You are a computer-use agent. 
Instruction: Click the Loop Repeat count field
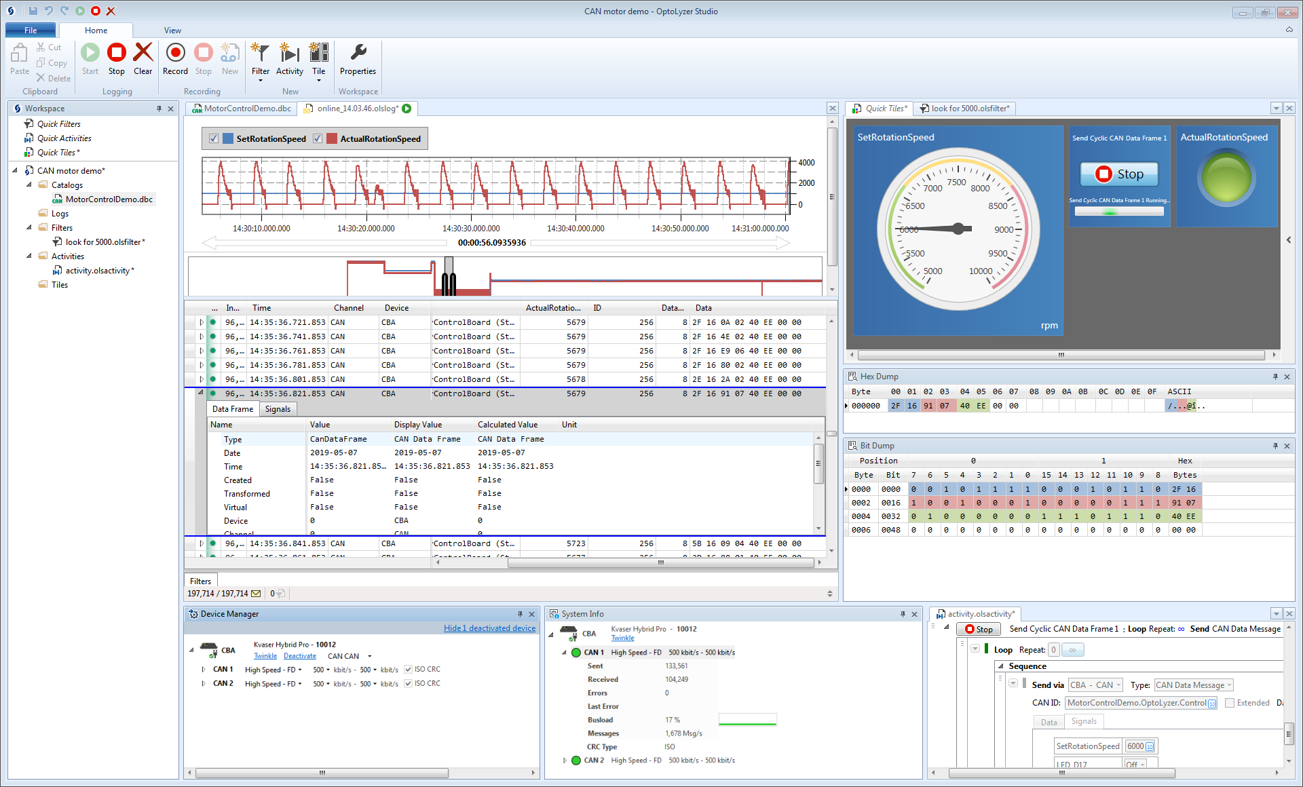[x=1054, y=650]
